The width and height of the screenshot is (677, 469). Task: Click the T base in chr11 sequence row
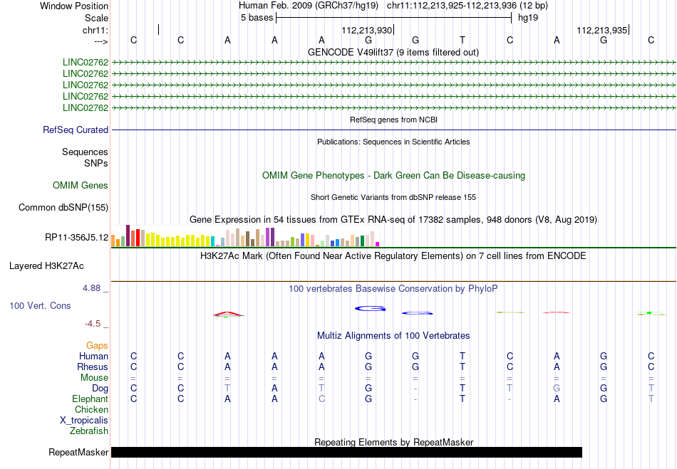(462, 41)
